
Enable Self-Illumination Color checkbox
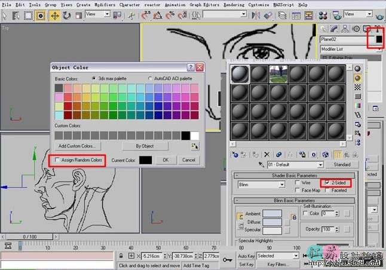(x=305, y=213)
